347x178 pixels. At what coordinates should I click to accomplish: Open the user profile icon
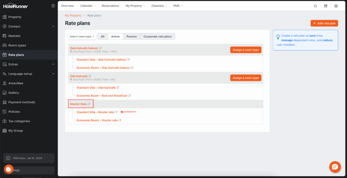click(336, 6)
